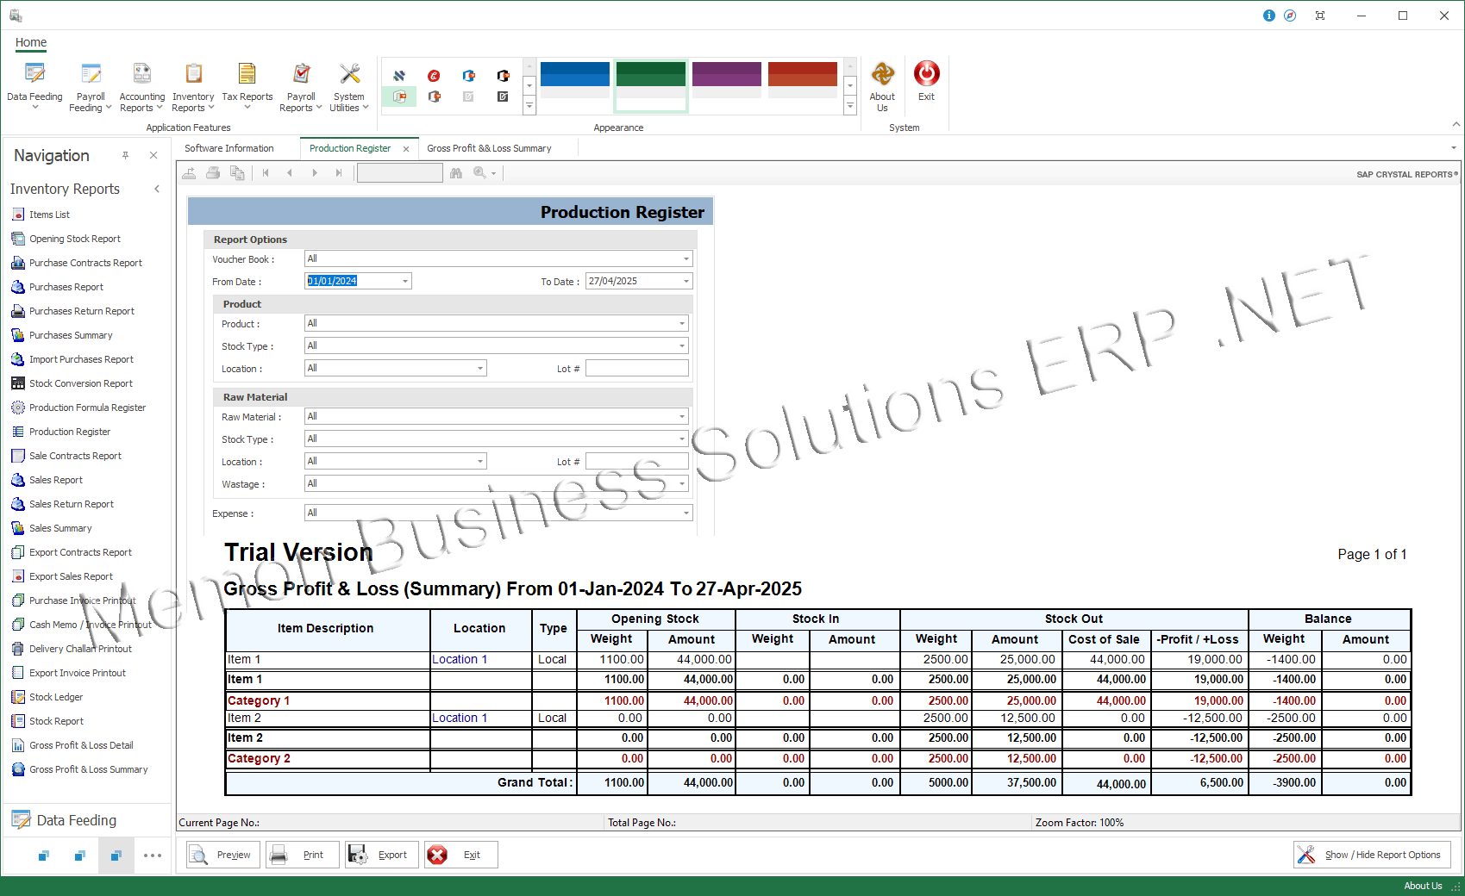Click the Product Lot # input field
1465x896 pixels.
[637, 368]
